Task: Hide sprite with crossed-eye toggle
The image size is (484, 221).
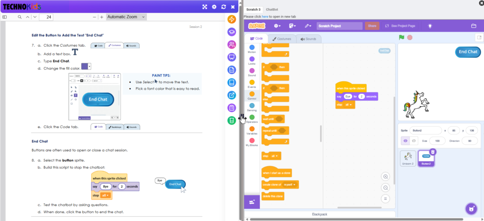Action: click(x=414, y=141)
